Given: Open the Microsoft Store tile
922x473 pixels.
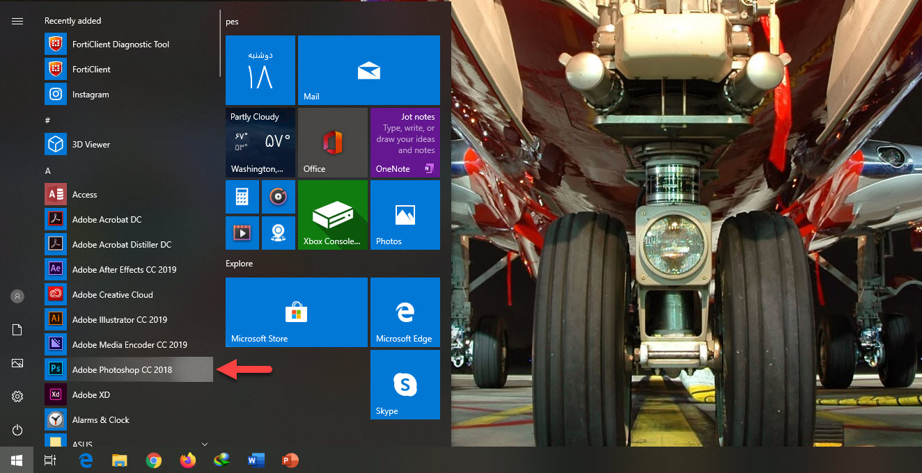Looking at the screenshot, I should tap(296, 312).
